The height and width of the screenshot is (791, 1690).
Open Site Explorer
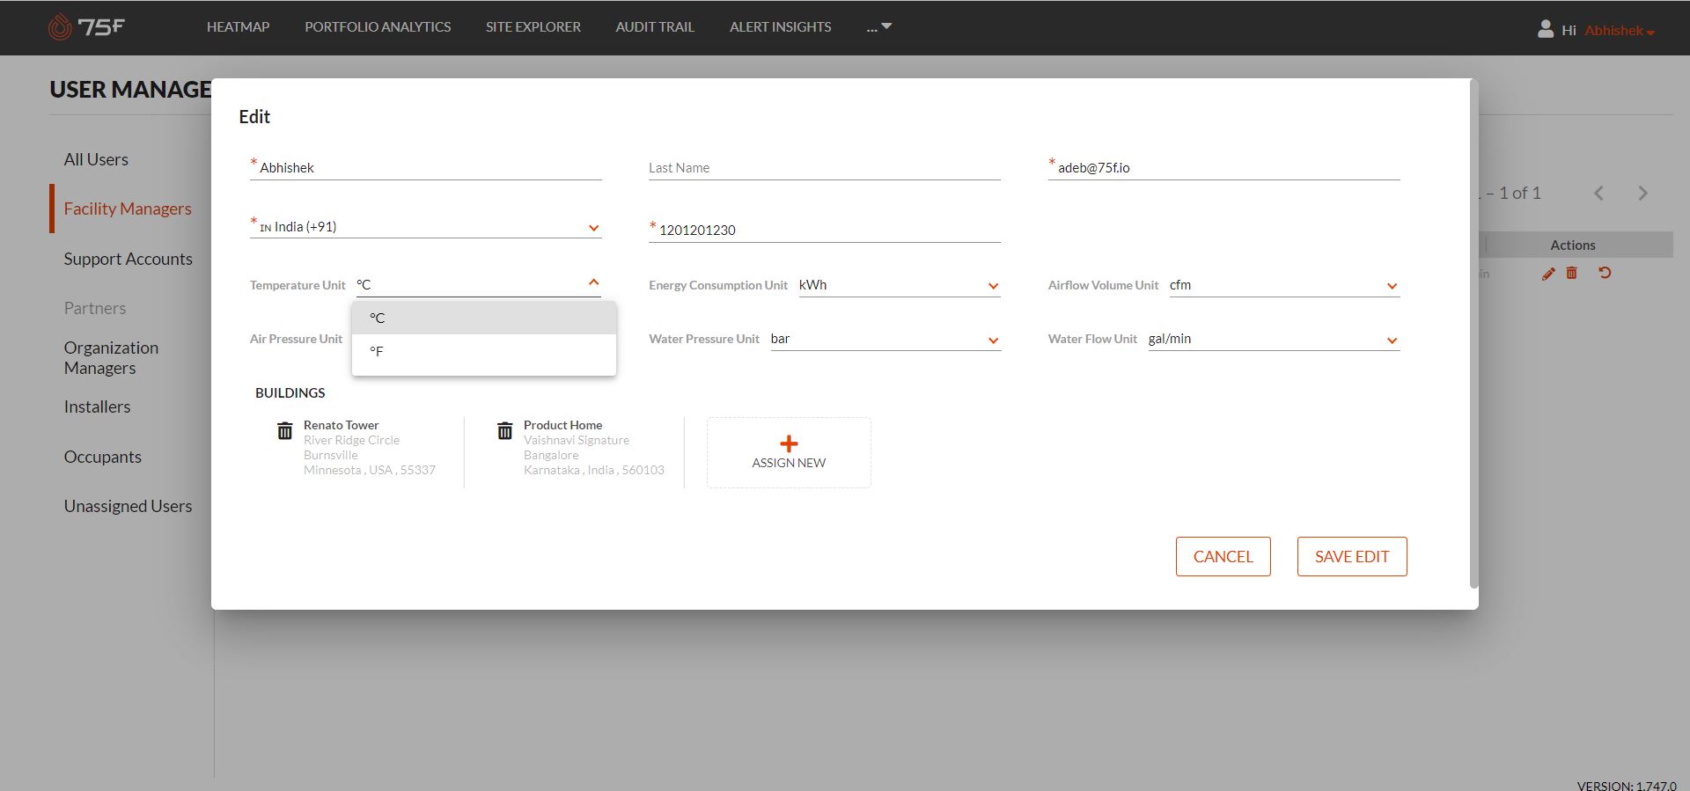point(533,27)
